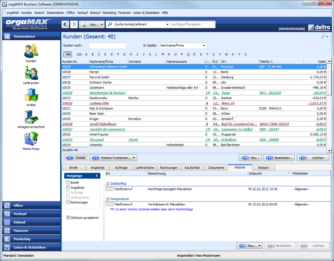Viewport: 334px width, 261px height.
Task: Open the Stammdaten menu
Action: click(55, 13)
